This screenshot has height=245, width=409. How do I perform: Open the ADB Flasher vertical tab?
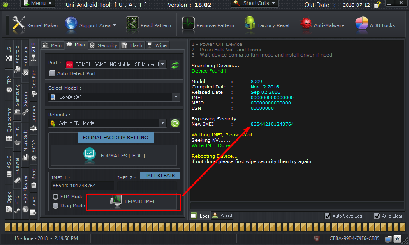click(x=25, y=193)
